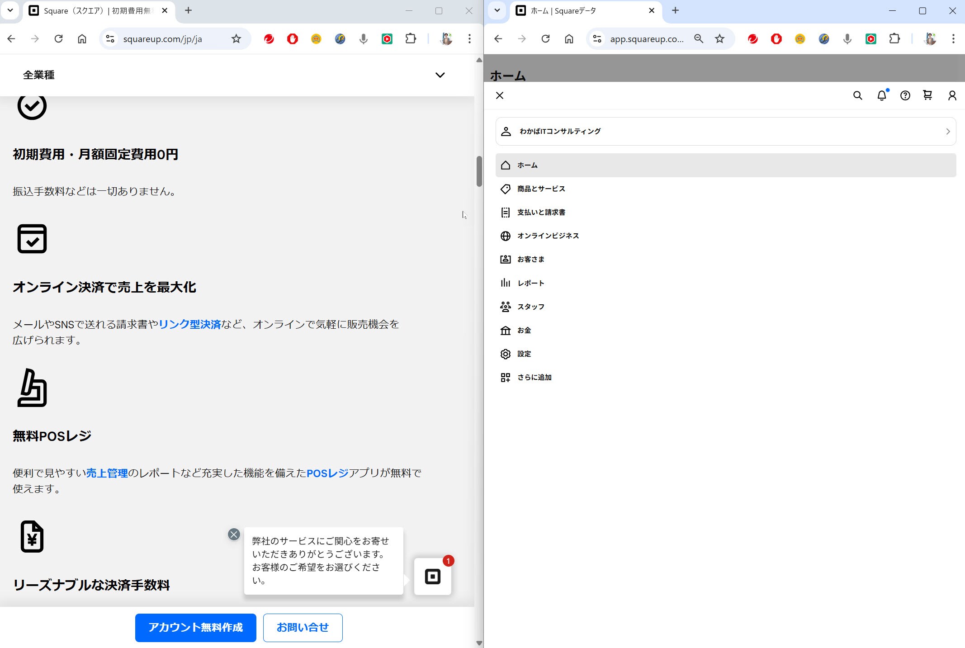
Task: Expand the 全業種 dropdown
Action: 440,75
